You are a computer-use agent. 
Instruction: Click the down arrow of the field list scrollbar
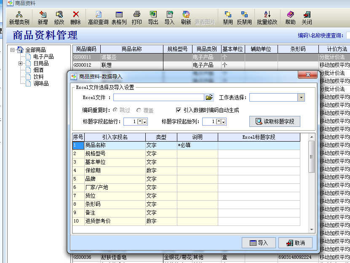coord(312,229)
